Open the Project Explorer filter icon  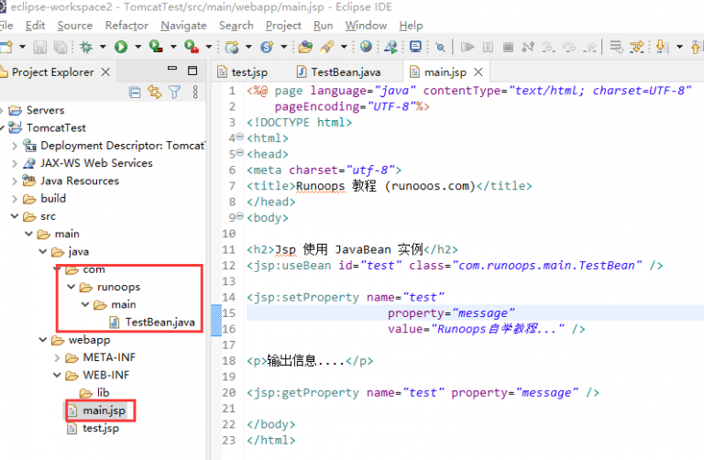[x=174, y=92]
